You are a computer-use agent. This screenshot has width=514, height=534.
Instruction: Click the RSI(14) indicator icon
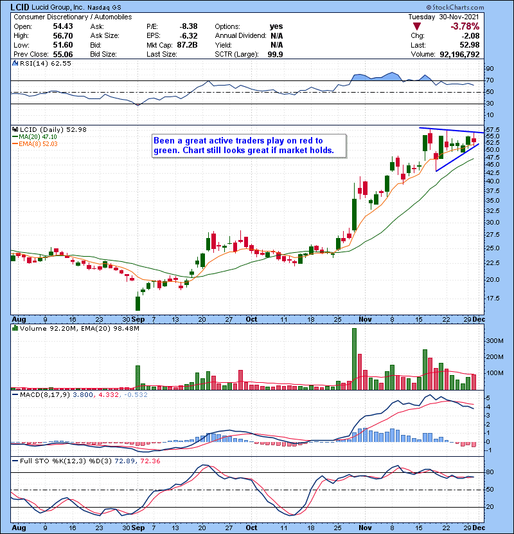15,63
